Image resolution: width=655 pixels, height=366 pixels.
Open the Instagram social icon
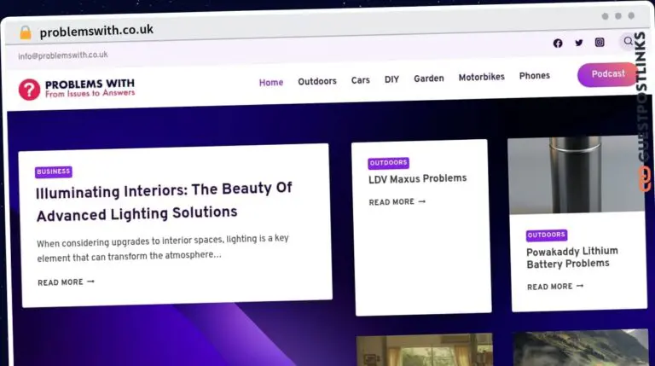(600, 42)
